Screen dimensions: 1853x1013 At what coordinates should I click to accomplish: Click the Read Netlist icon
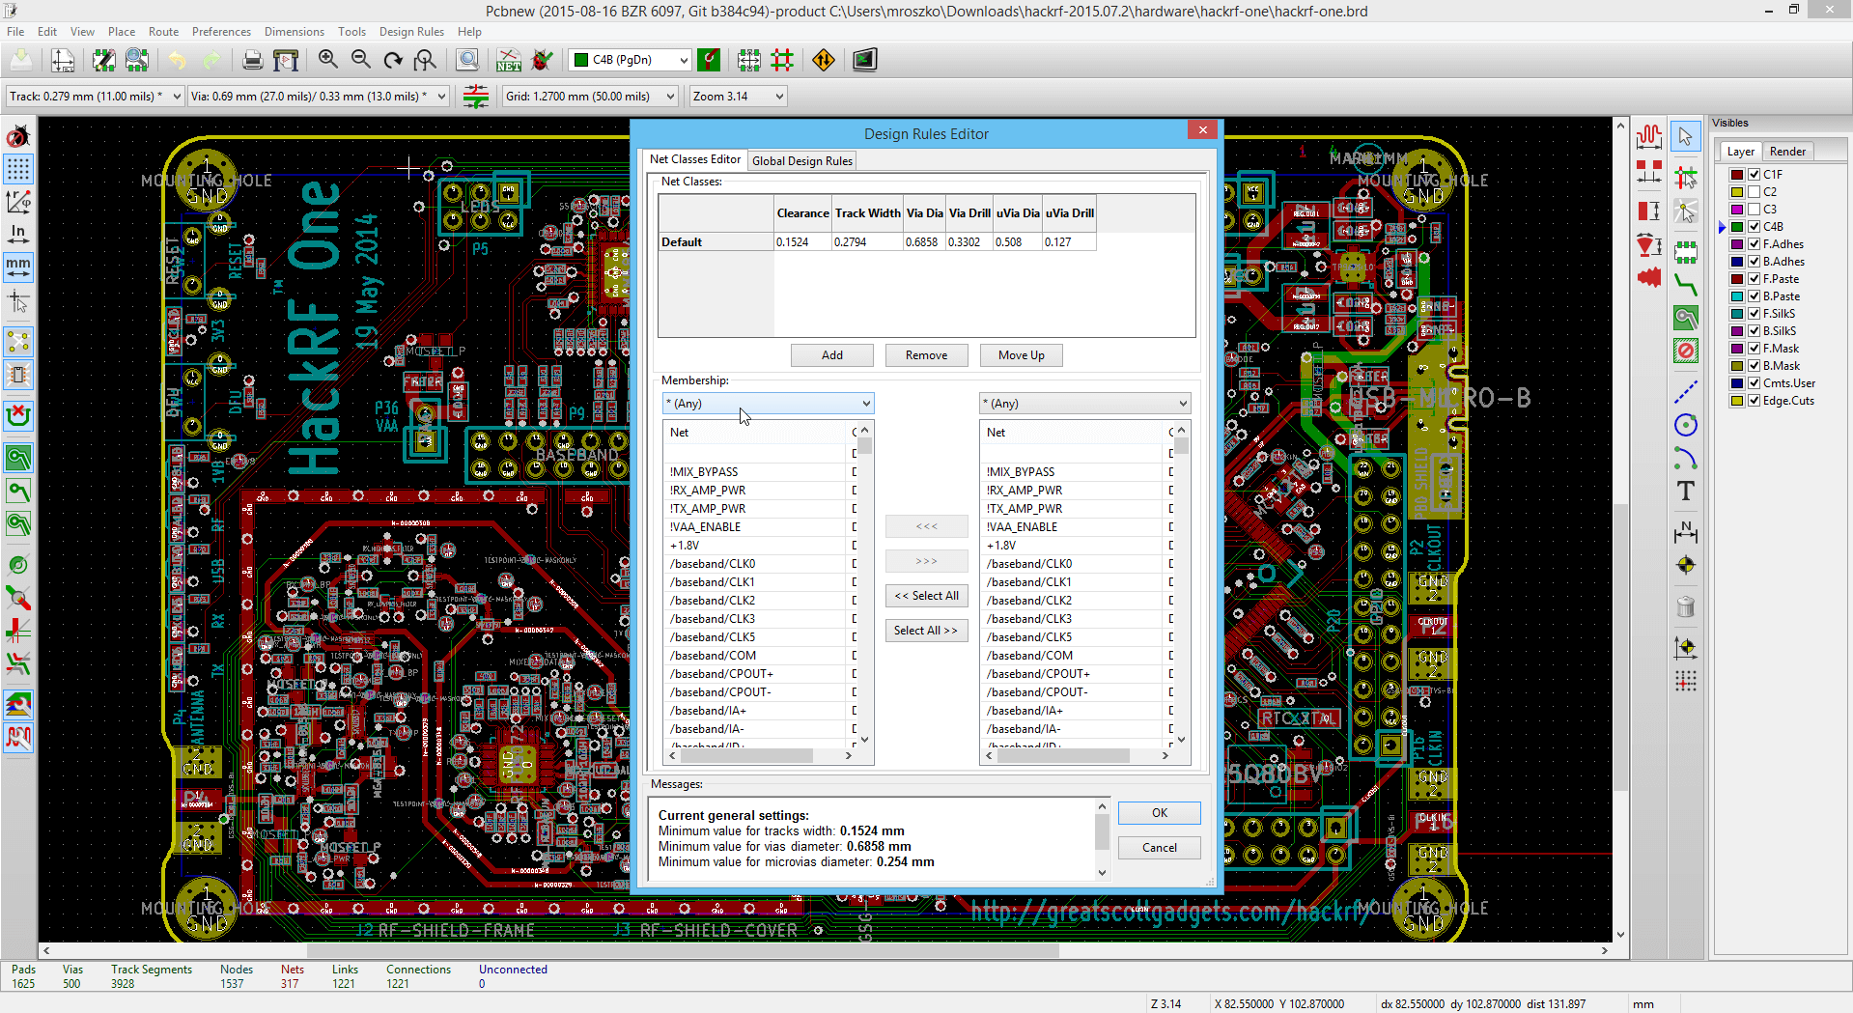coord(509,60)
